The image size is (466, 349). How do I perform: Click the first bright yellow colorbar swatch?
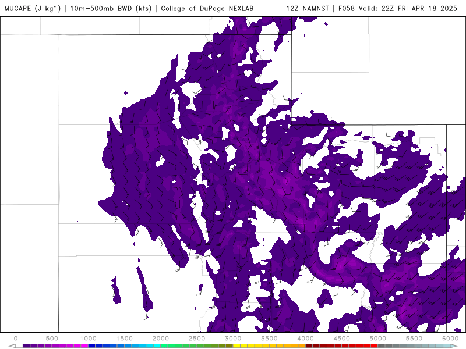tap(236, 346)
